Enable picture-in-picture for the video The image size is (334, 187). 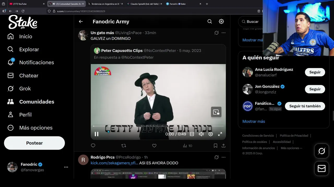[216, 112]
